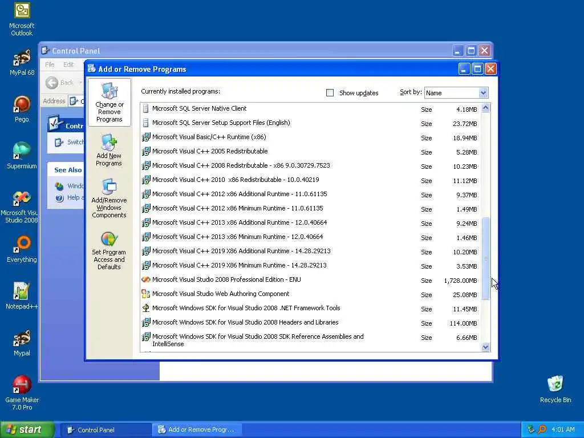The width and height of the screenshot is (584, 438).
Task: Click the 114.00MB size value
Action: (x=463, y=323)
